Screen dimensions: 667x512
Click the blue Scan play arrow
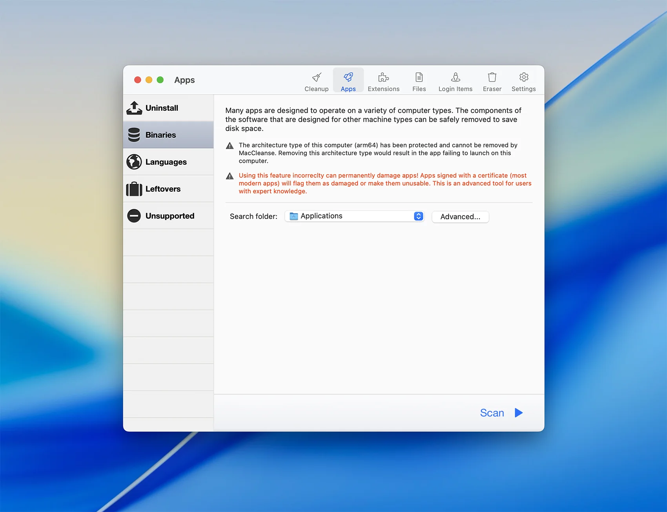tap(519, 413)
